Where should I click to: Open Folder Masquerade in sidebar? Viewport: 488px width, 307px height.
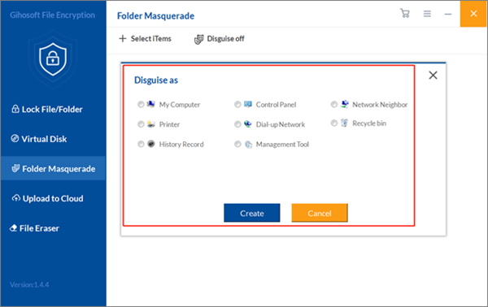pos(53,168)
